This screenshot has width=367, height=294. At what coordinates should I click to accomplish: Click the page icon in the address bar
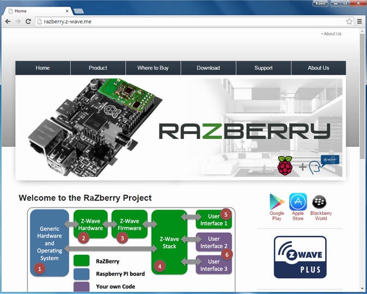coord(40,22)
